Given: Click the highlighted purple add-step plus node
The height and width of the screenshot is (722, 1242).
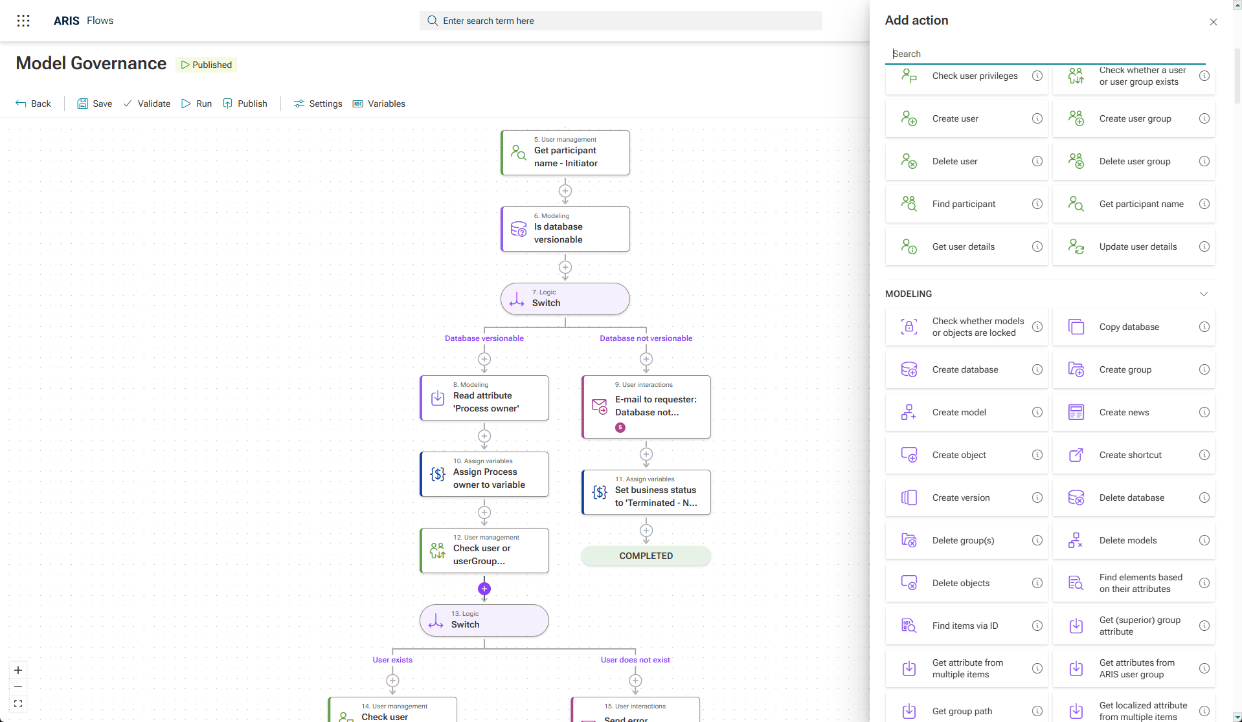Looking at the screenshot, I should (484, 589).
